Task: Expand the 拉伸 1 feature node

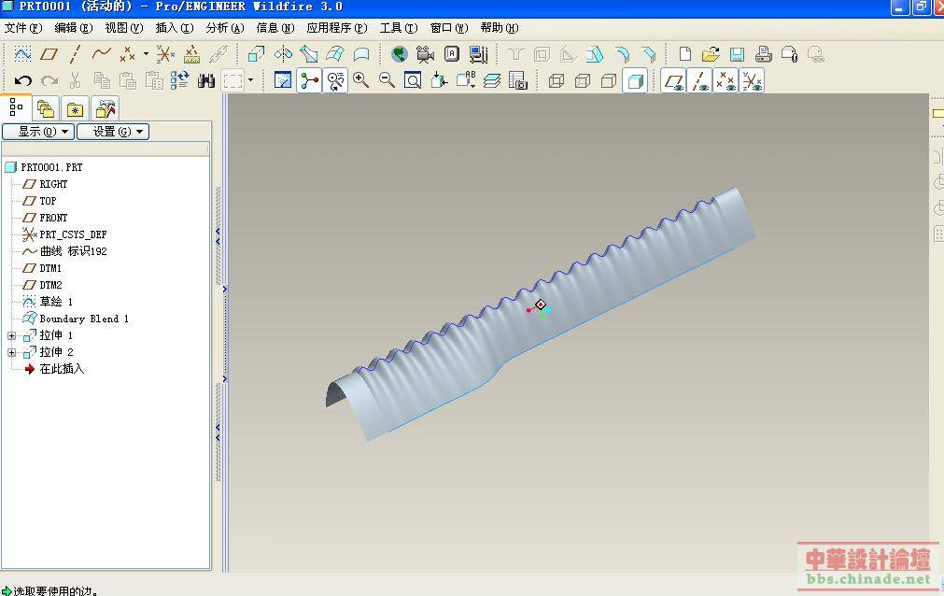Action: pyautogui.click(x=11, y=335)
